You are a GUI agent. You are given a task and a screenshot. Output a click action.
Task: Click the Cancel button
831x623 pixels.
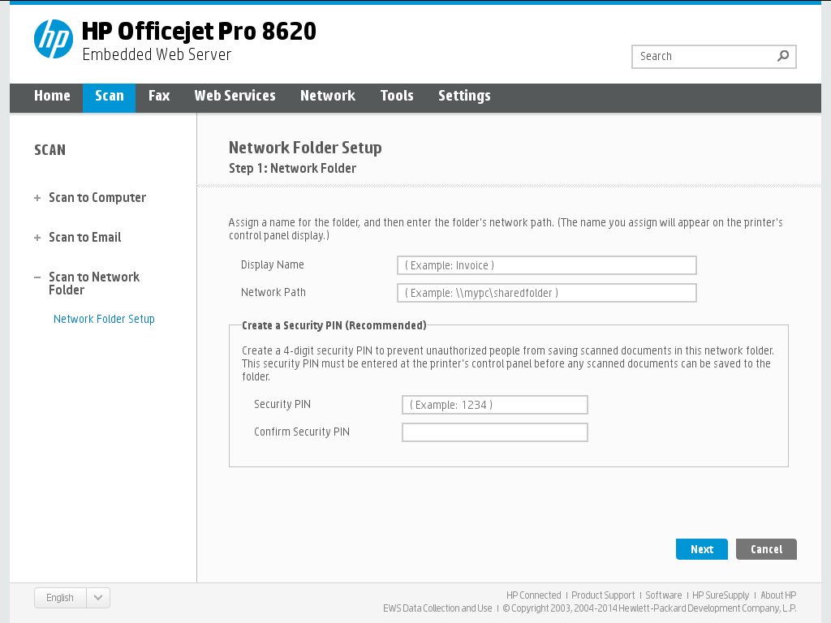pyautogui.click(x=766, y=549)
